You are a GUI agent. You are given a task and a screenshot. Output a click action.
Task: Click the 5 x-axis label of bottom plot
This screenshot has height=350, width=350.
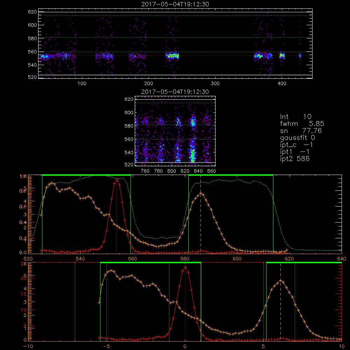click(x=263, y=346)
